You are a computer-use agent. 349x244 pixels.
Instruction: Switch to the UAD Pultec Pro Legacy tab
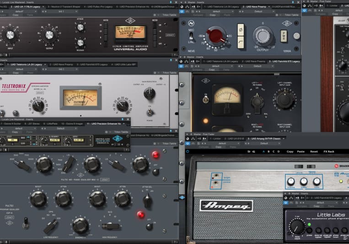(98, 7)
